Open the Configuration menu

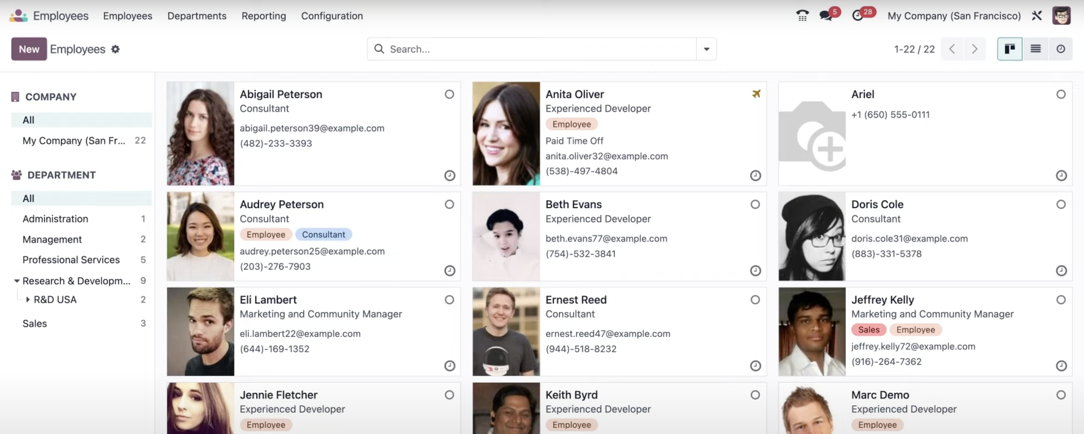(332, 16)
